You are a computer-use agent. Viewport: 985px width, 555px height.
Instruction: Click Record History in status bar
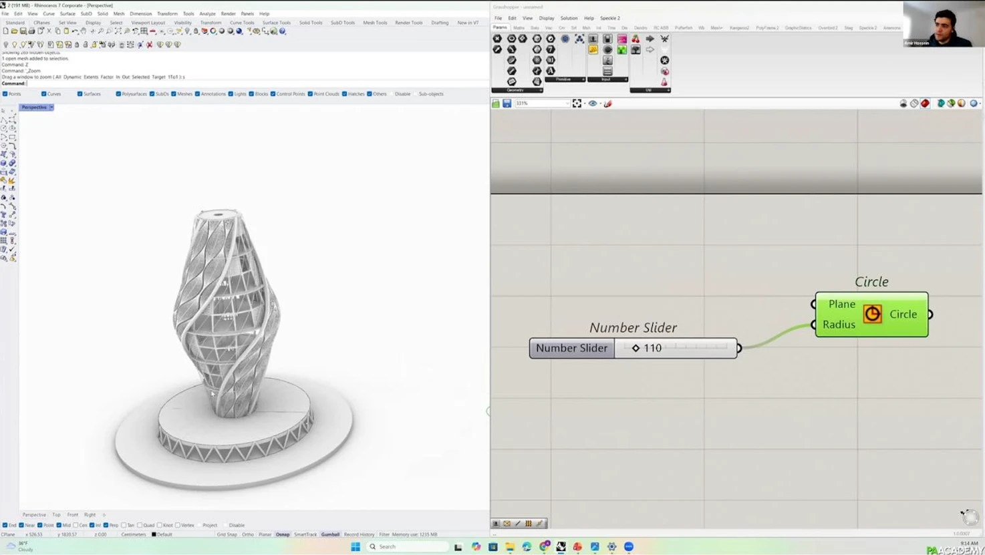tap(359, 534)
